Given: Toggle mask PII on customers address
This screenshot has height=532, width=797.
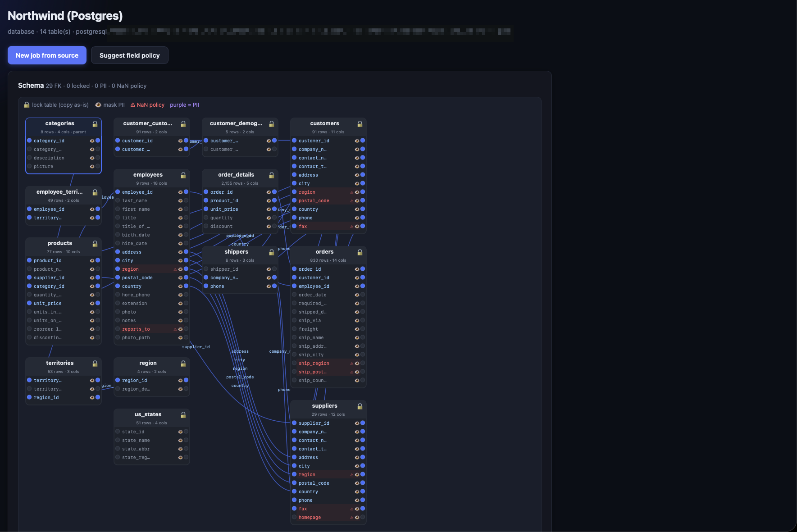Looking at the screenshot, I should tap(357, 175).
